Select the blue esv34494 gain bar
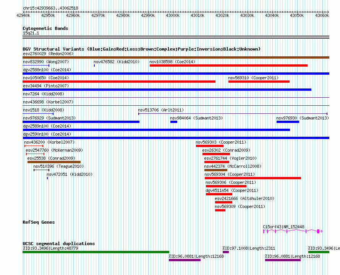 pos(167,90)
